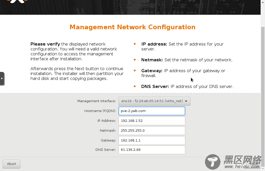The height and width of the screenshot is (171, 265).
Task: Click the Netmask field 255.255.255.0
Action: point(152,130)
